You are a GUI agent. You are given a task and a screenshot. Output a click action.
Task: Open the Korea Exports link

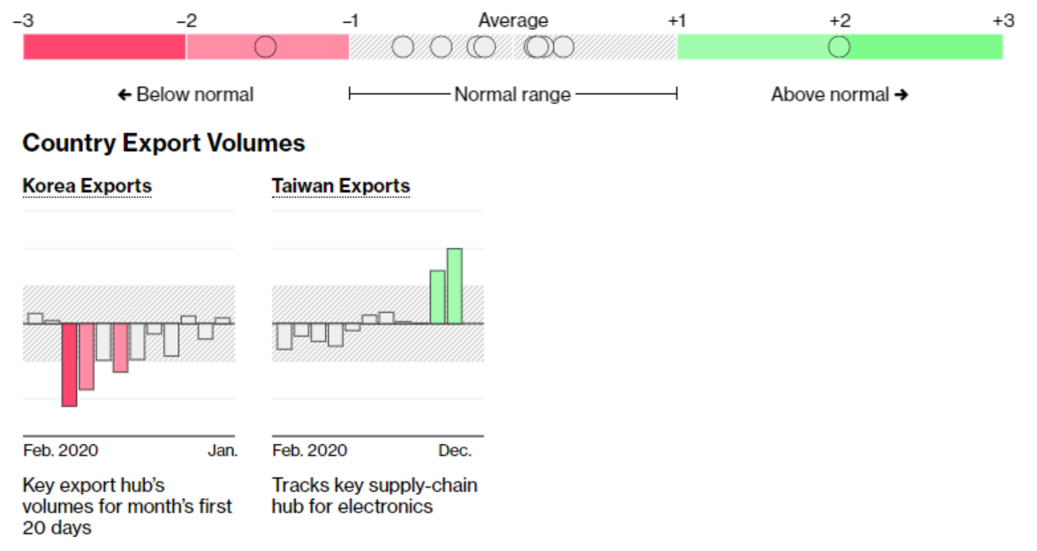(87, 186)
